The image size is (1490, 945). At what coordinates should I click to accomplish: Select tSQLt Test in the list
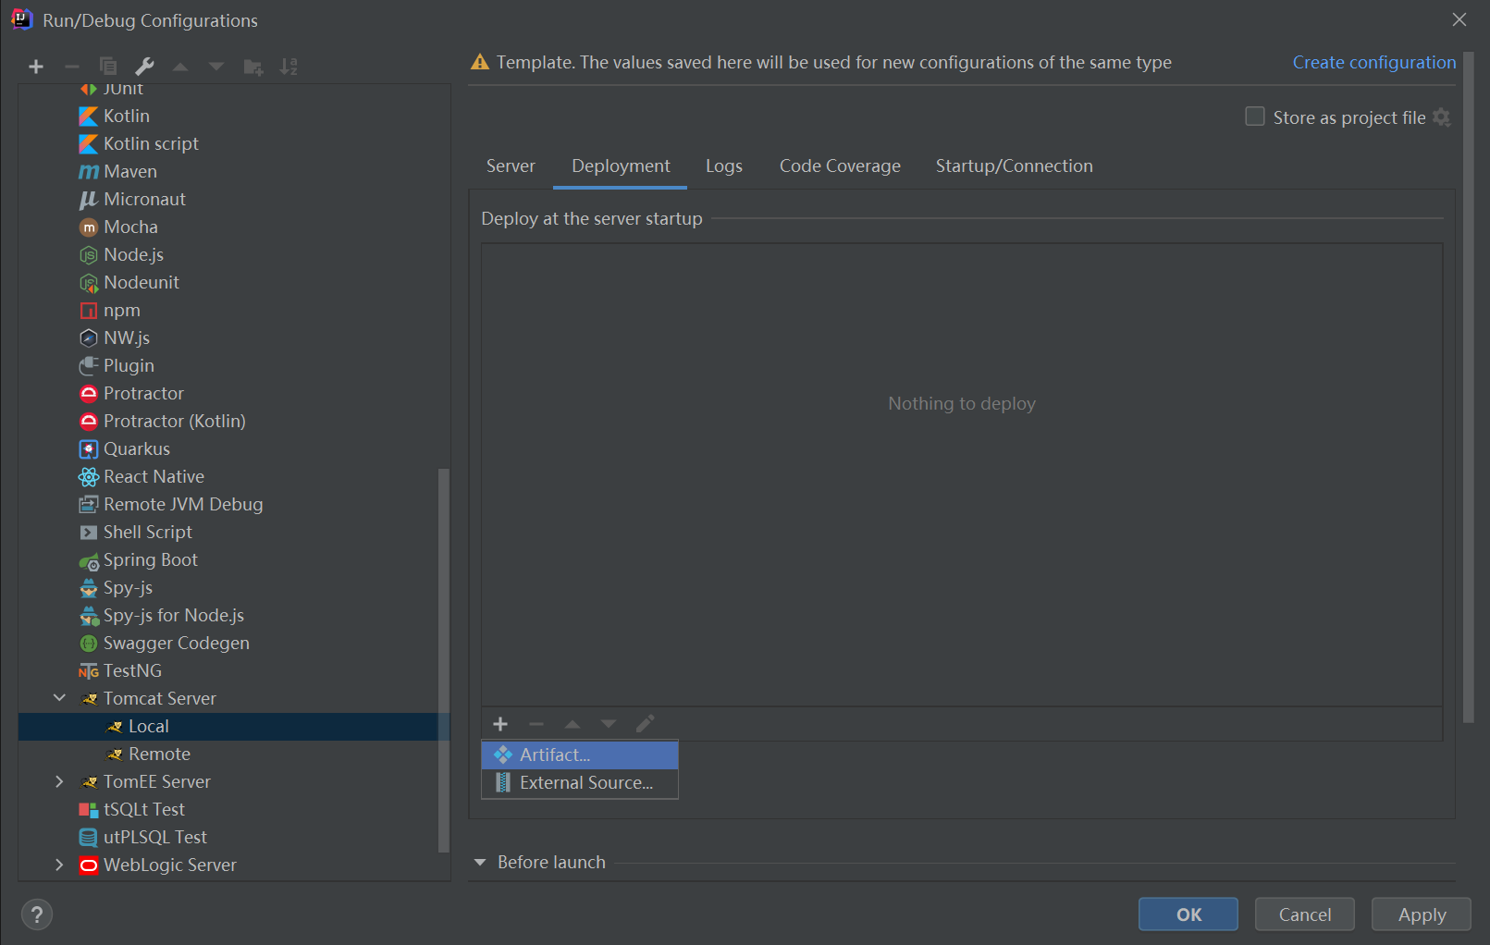234,810
